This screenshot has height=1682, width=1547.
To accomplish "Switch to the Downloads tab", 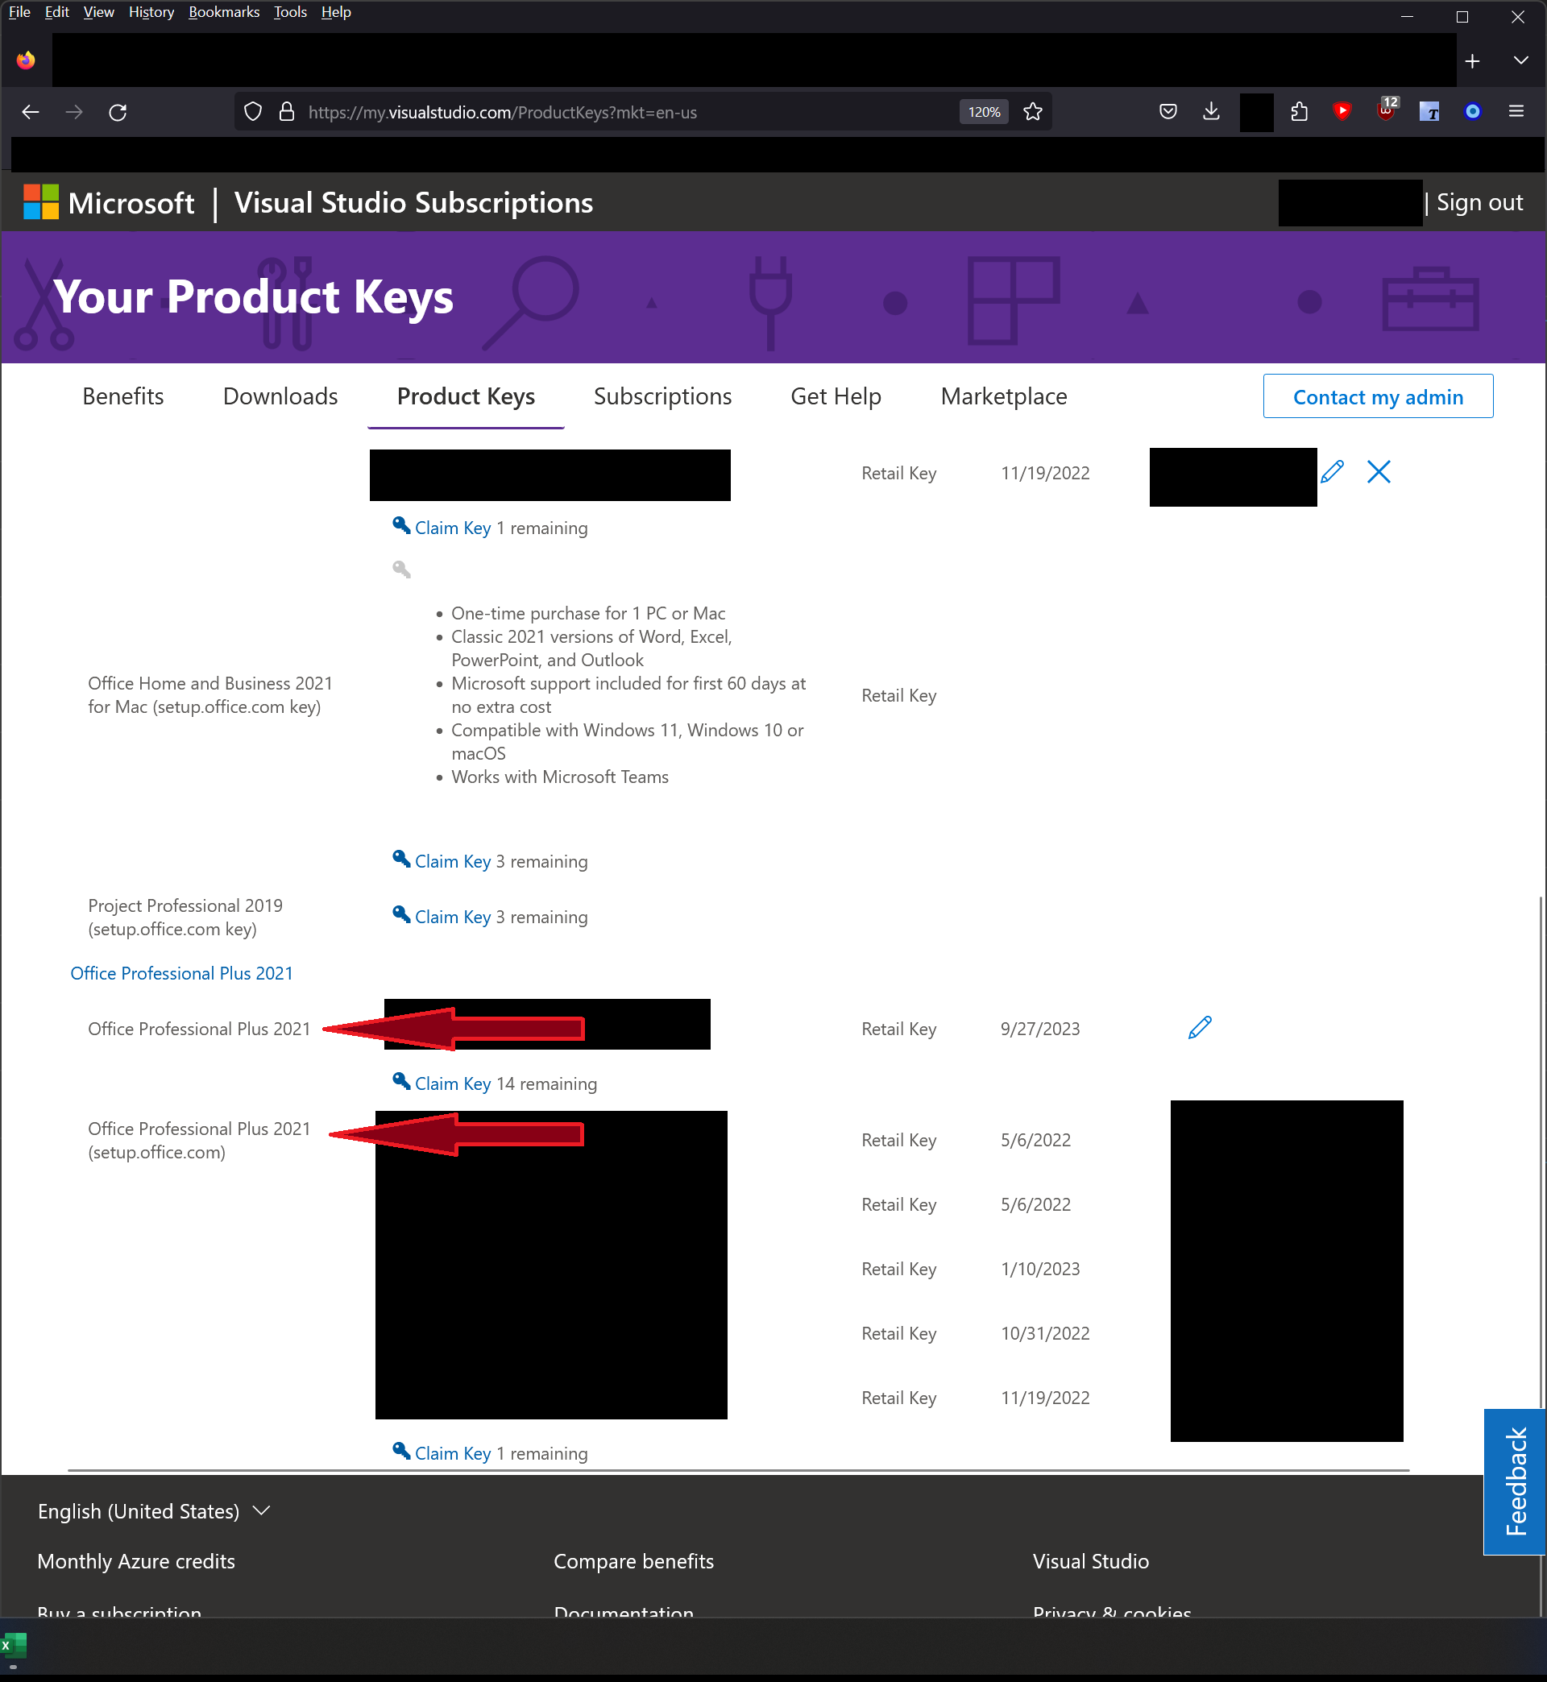I will click(280, 396).
